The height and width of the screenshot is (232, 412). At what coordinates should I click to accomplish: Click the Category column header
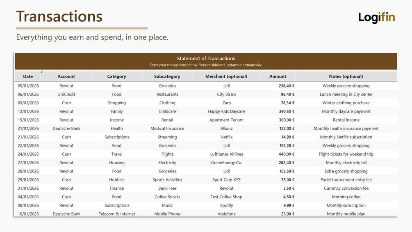point(117,76)
